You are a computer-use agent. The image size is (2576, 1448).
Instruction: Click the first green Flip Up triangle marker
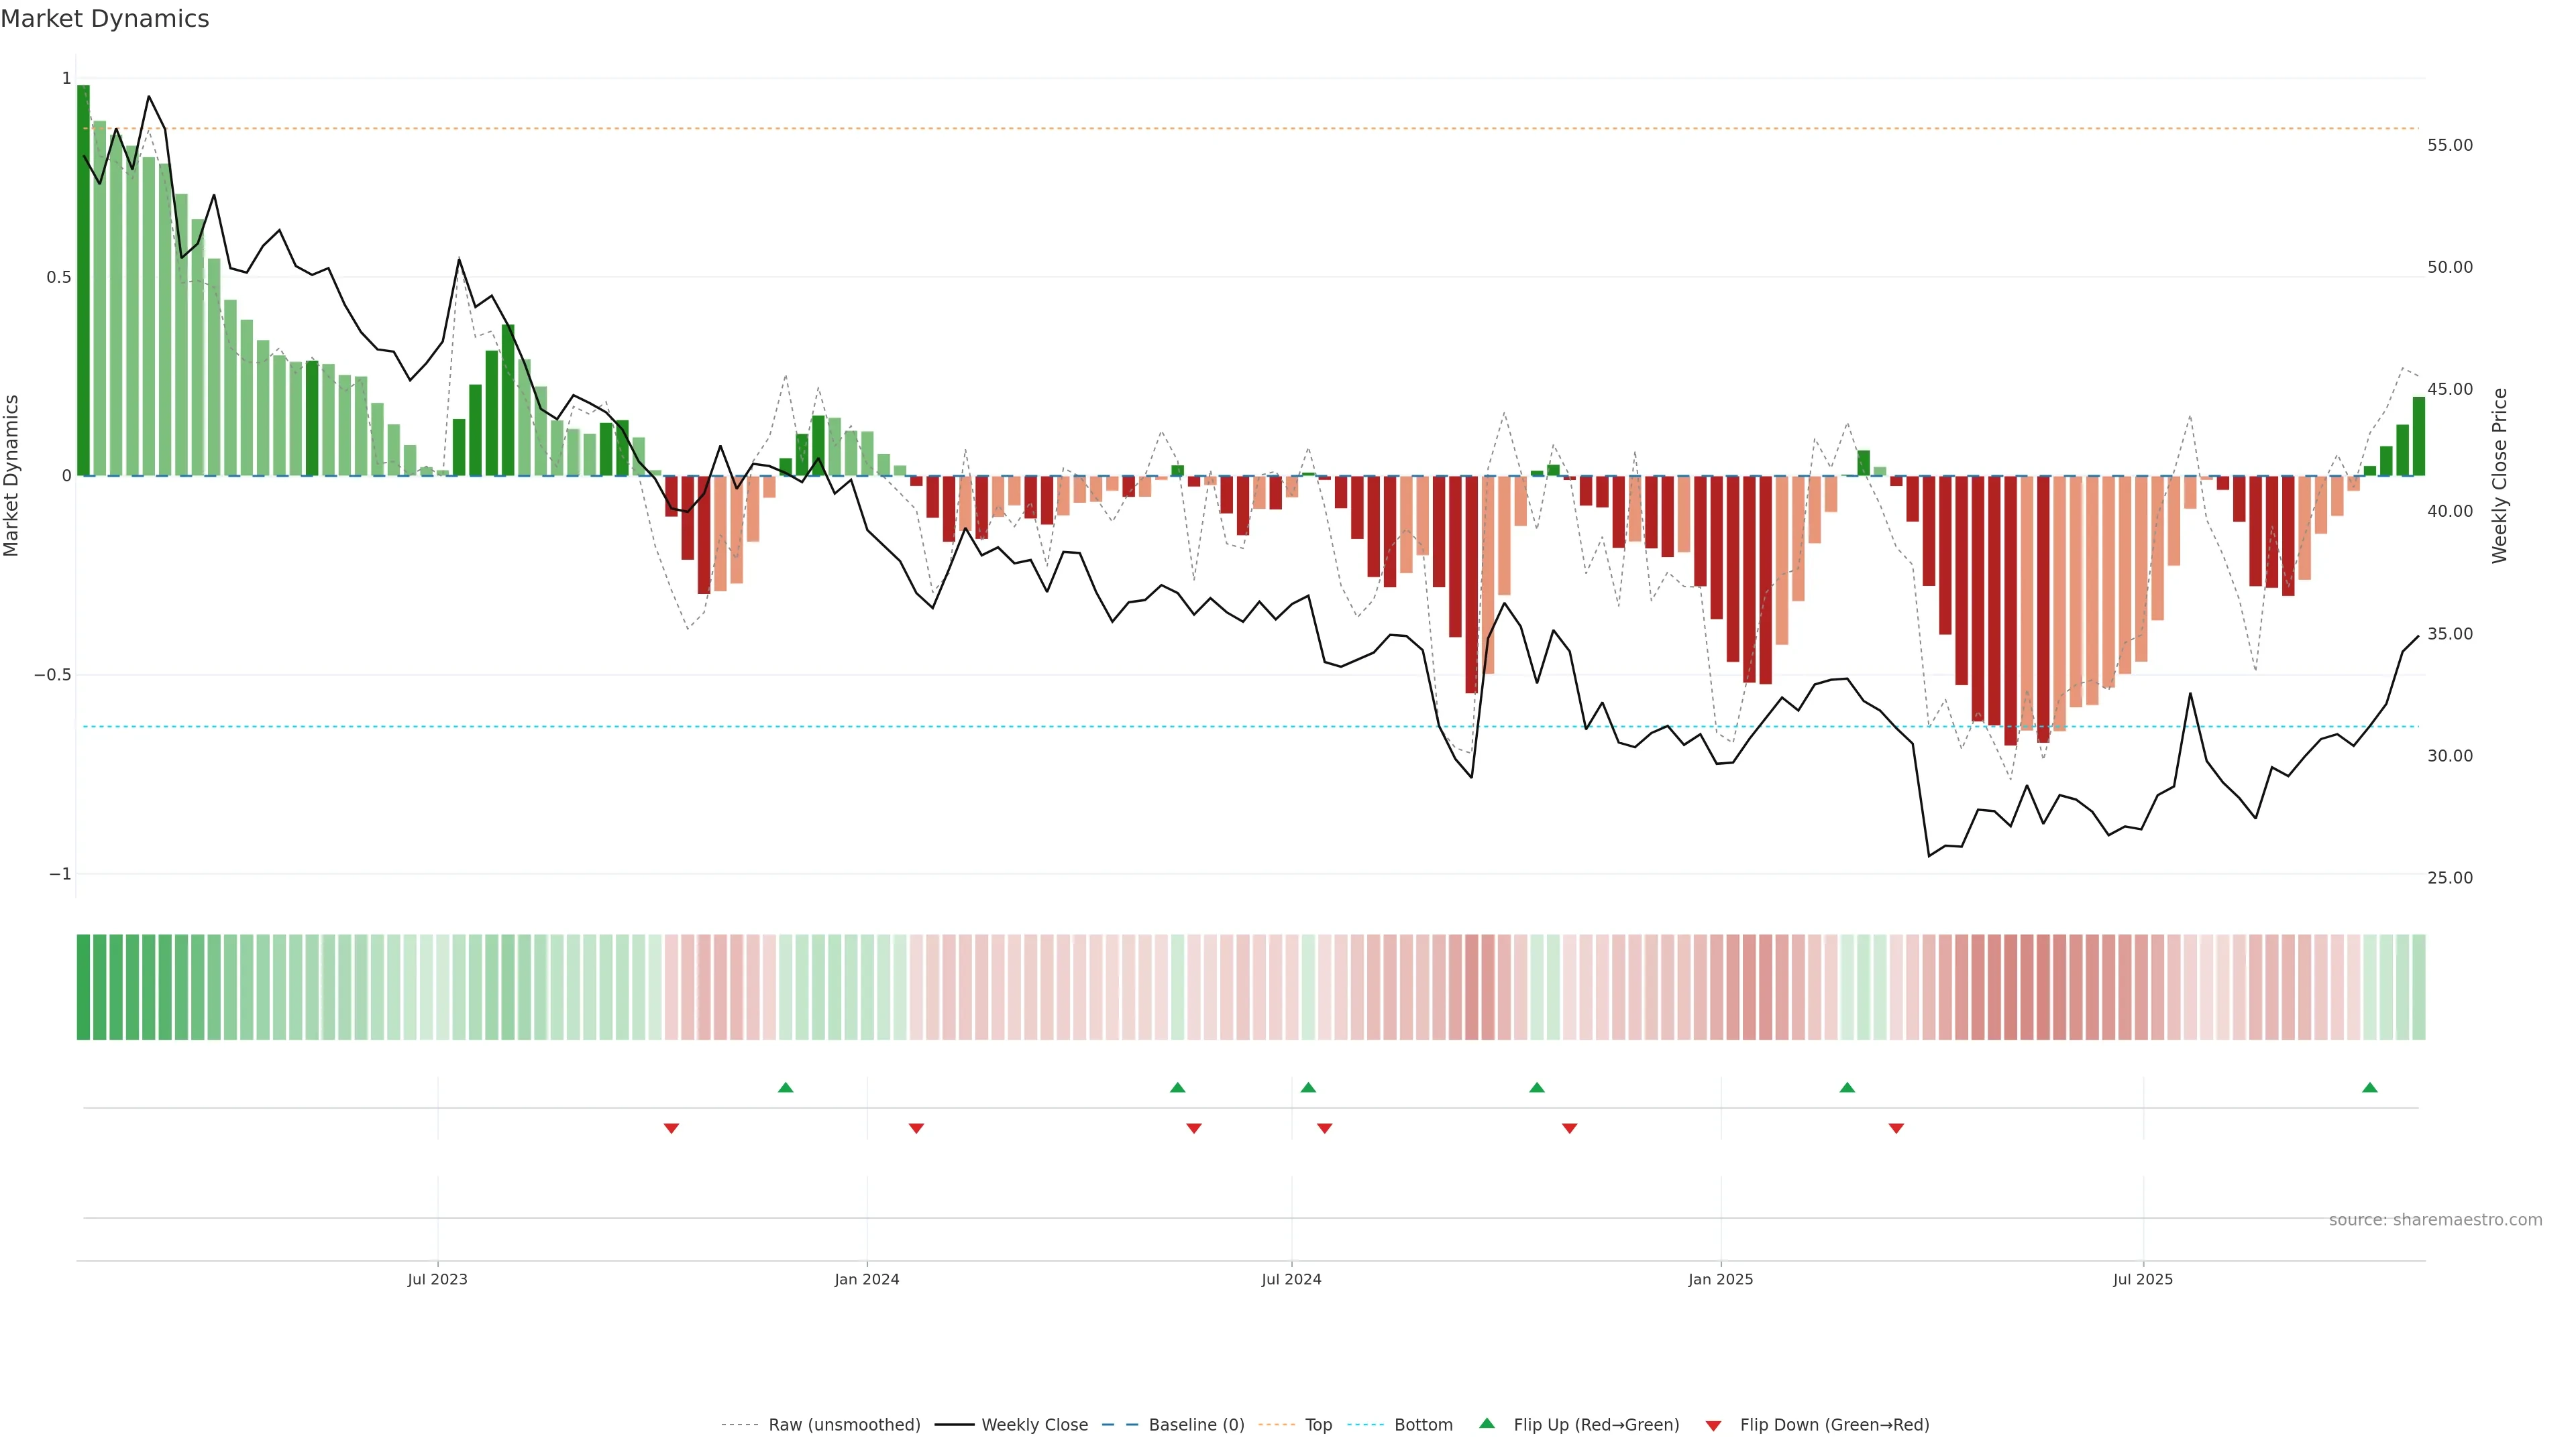point(785,1087)
